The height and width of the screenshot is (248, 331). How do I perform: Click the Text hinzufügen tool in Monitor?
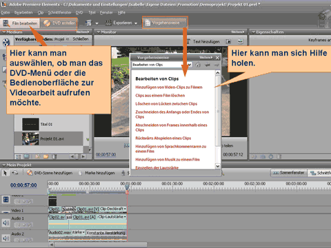tap(203, 41)
